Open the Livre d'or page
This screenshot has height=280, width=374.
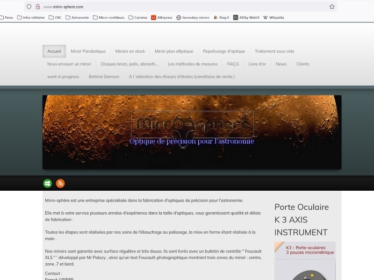pos(257,64)
